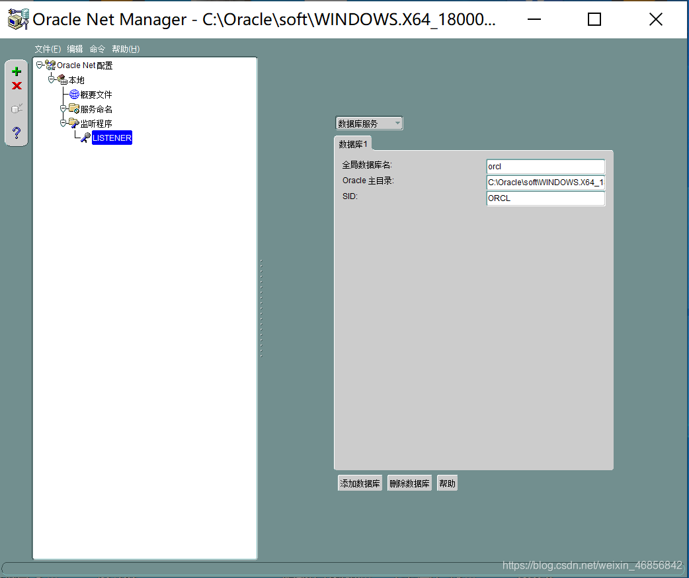Viewport: 689px width, 578px height.
Task: Minimize the Oracle Net Manager window
Action: pos(534,19)
